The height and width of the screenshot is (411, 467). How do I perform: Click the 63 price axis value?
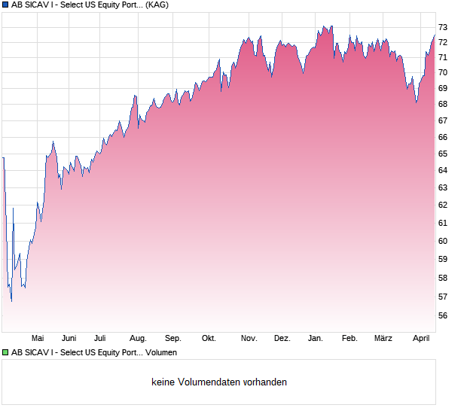click(443, 187)
